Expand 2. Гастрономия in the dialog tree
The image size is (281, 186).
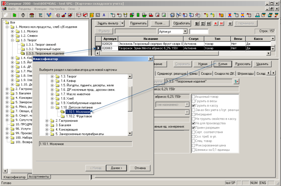(x=47, y=121)
